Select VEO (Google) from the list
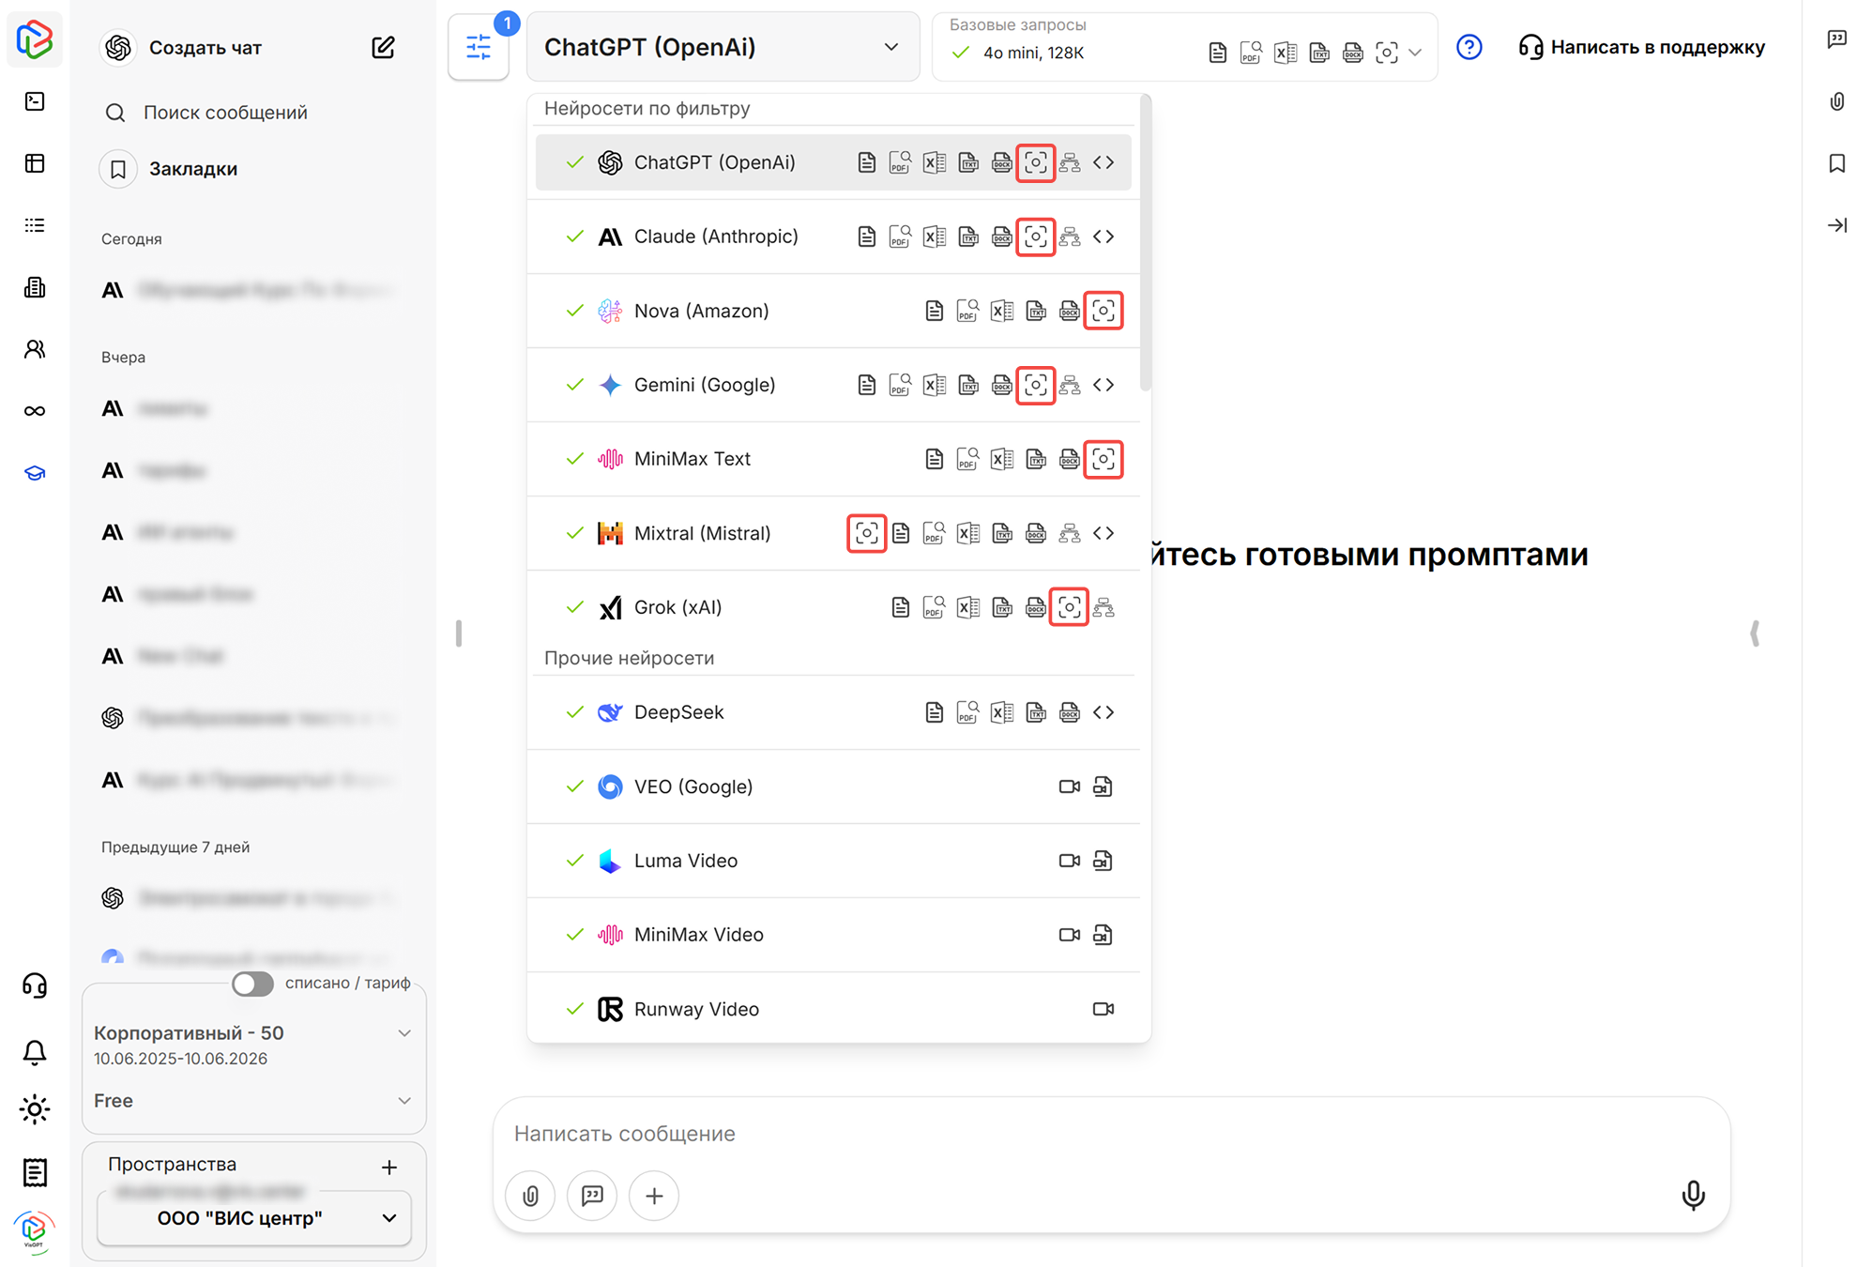Image resolution: width=1872 pixels, height=1267 pixels. coord(835,786)
